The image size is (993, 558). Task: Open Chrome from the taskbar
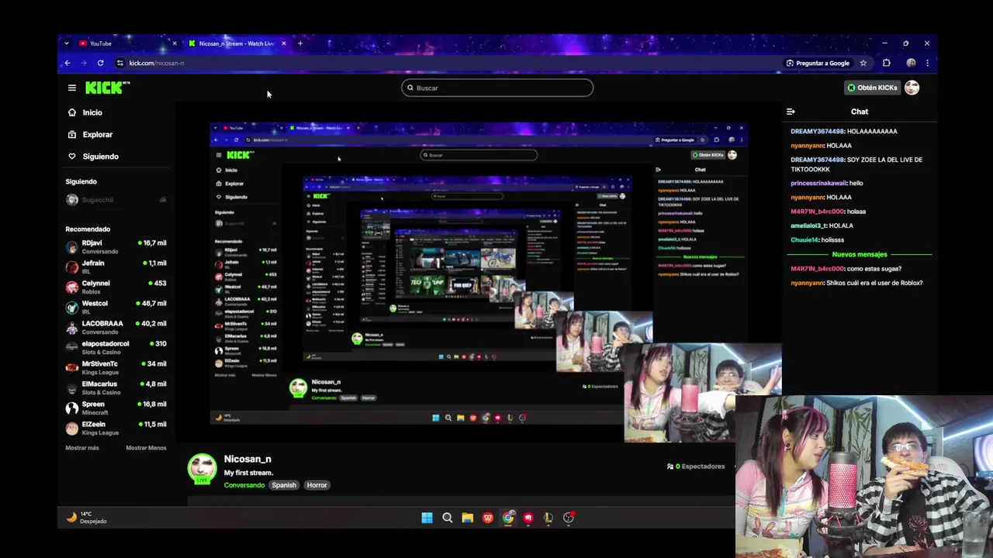click(507, 518)
